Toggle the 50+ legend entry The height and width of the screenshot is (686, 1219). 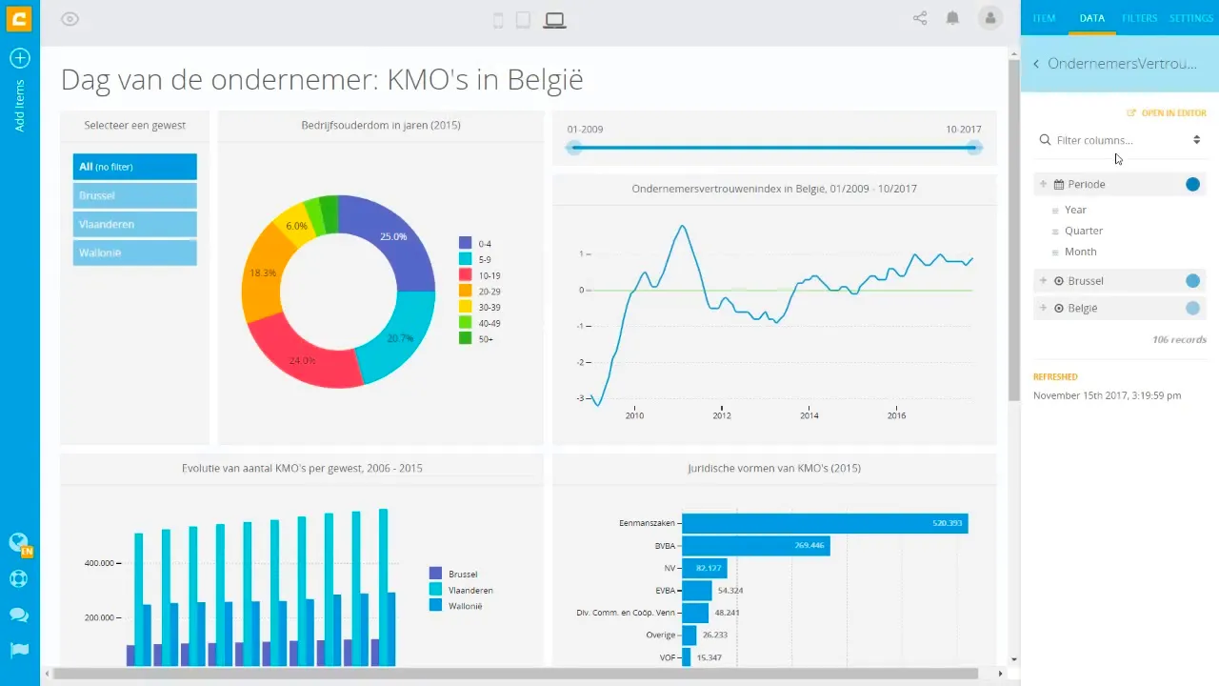coord(476,338)
